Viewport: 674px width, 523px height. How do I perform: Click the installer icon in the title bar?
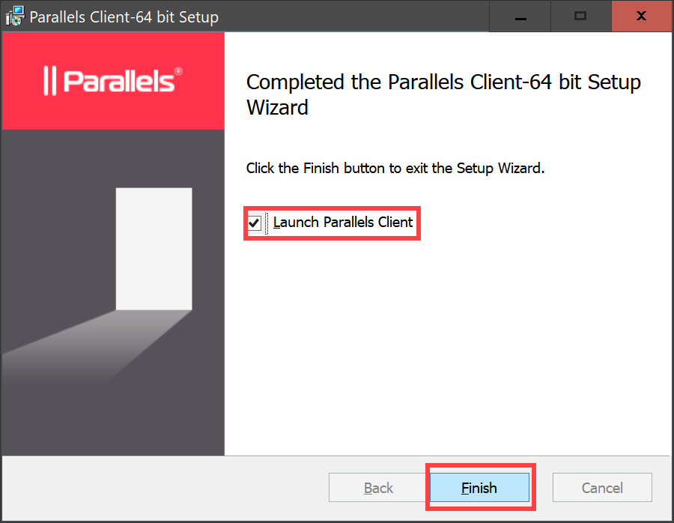[14, 16]
